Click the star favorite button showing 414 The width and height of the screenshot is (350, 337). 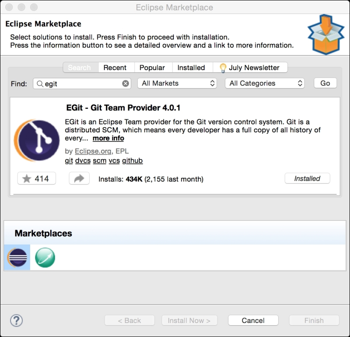37,178
